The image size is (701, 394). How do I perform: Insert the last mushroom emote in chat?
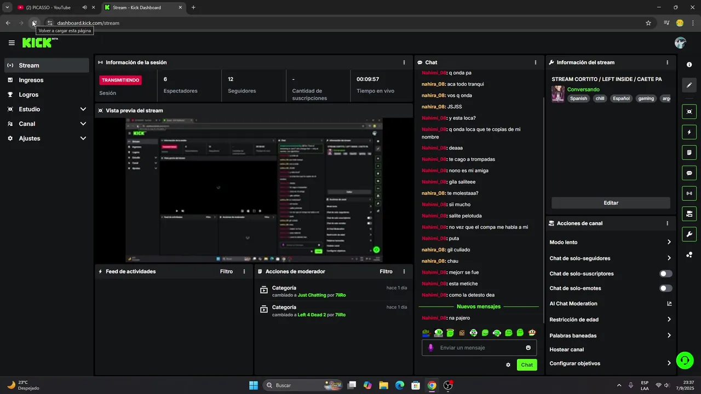coord(532,333)
